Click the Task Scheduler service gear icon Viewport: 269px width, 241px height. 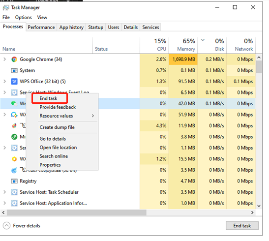[14, 192]
